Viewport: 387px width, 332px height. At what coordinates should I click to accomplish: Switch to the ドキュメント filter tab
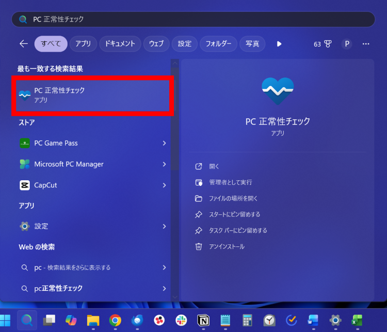pos(120,44)
